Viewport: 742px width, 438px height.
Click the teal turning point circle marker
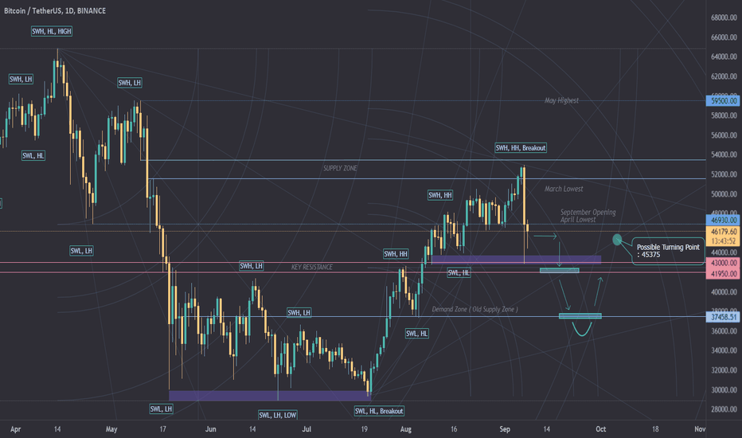coord(617,240)
